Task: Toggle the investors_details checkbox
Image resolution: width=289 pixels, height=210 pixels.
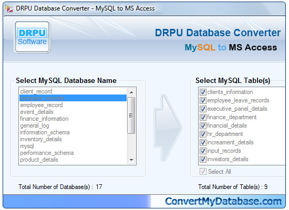Action: click(x=203, y=159)
